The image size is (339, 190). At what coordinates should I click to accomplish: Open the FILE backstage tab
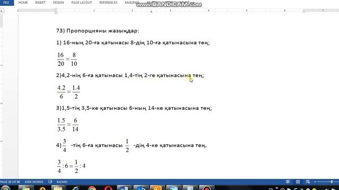coord(6,3)
